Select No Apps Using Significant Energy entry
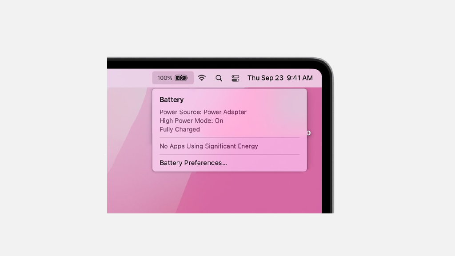Viewport: 455px width, 256px height. pyautogui.click(x=210, y=146)
